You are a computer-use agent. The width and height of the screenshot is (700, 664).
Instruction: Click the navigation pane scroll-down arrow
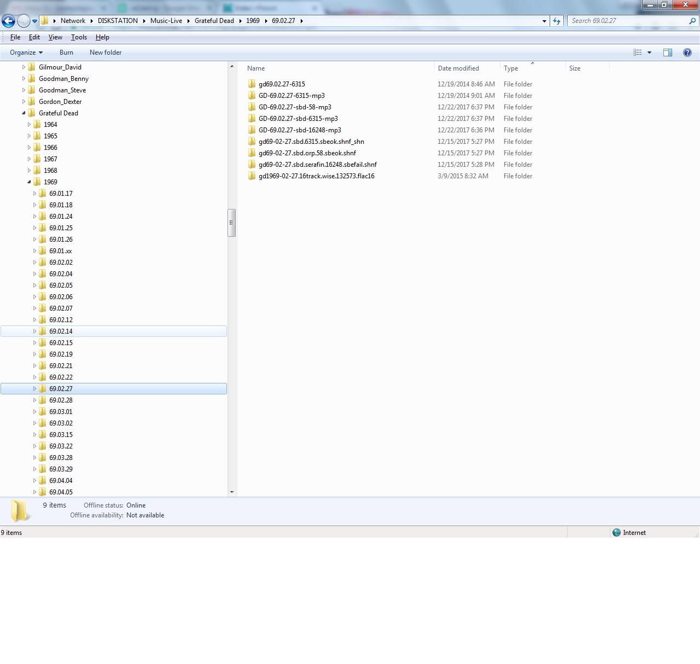(x=232, y=492)
